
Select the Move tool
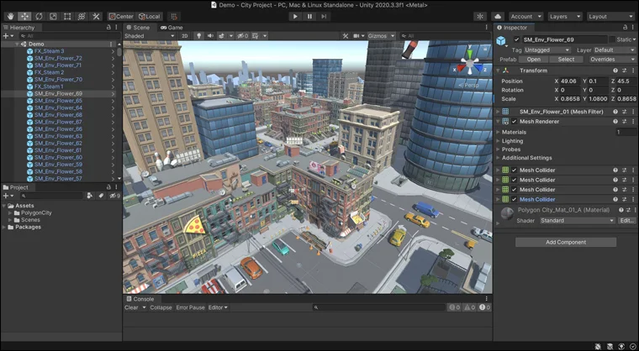point(25,16)
